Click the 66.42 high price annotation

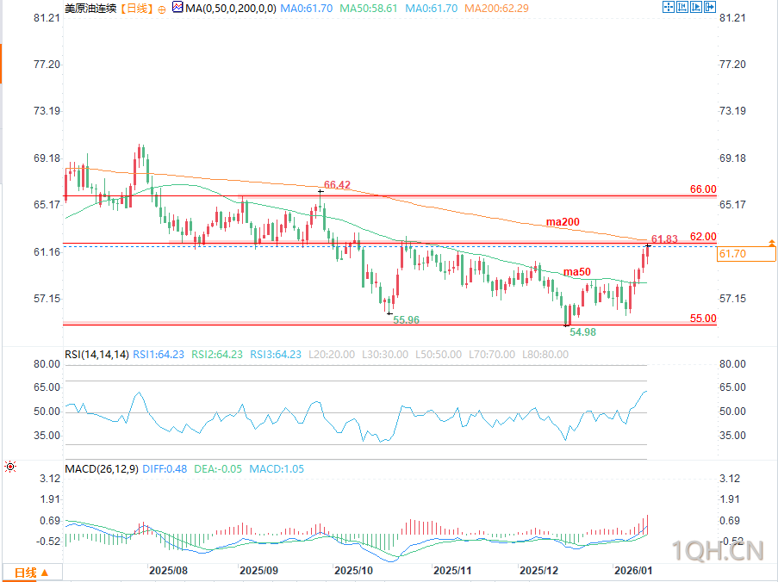click(x=337, y=185)
